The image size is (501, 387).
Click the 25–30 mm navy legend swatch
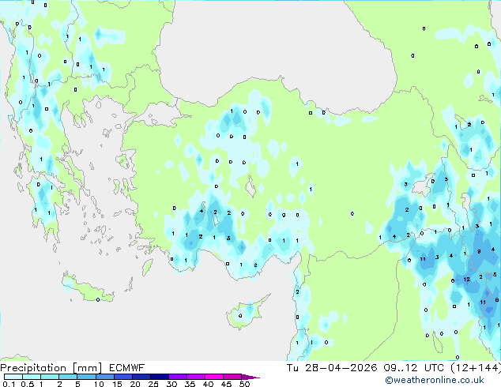tap(160, 377)
